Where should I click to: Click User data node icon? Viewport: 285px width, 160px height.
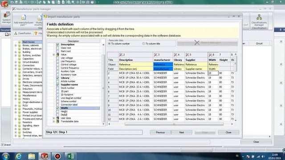click(x=57, y=118)
